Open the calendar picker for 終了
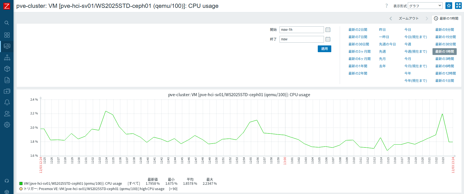The width and height of the screenshot is (464, 194). click(x=328, y=39)
